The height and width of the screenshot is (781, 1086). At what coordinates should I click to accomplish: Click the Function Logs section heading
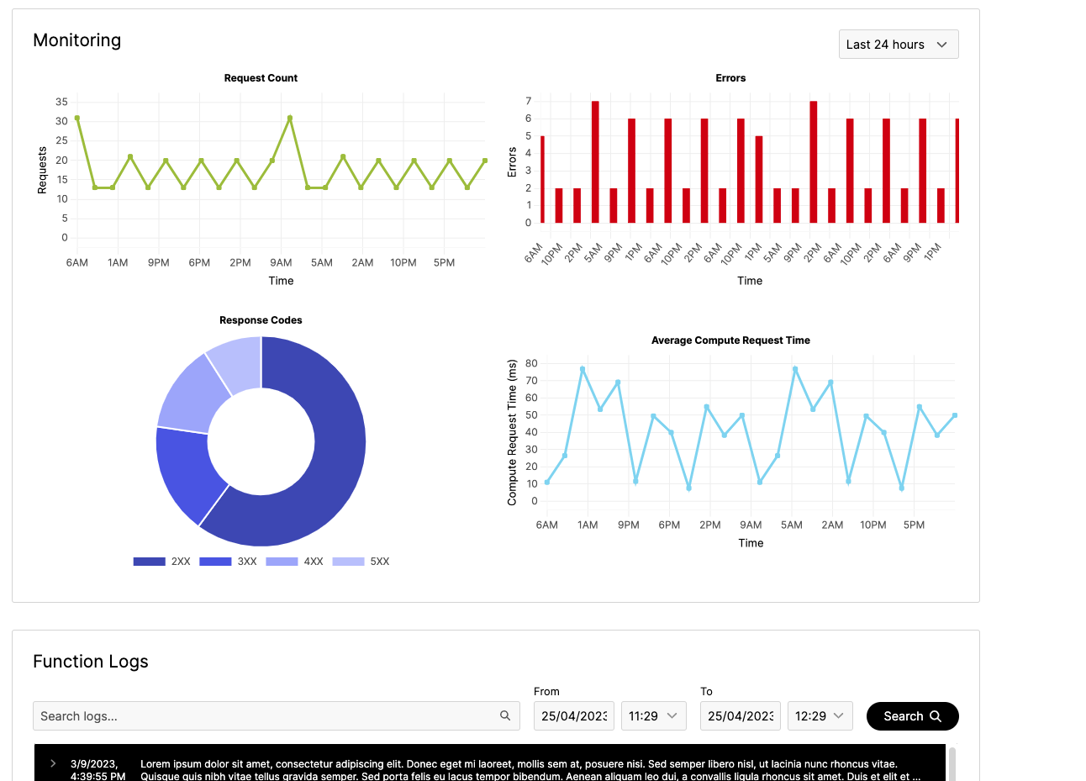pyautogui.click(x=91, y=662)
